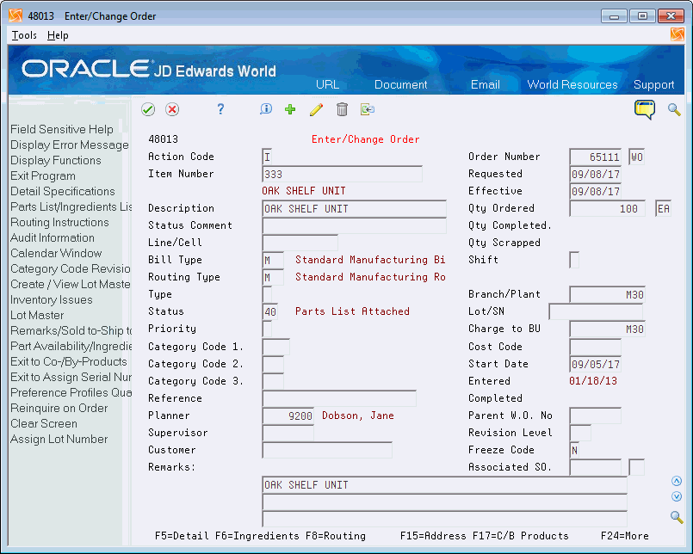Select Inventory Issues in sidebar

point(52,299)
